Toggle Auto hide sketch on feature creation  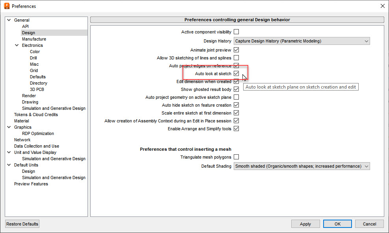coord(236,105)
